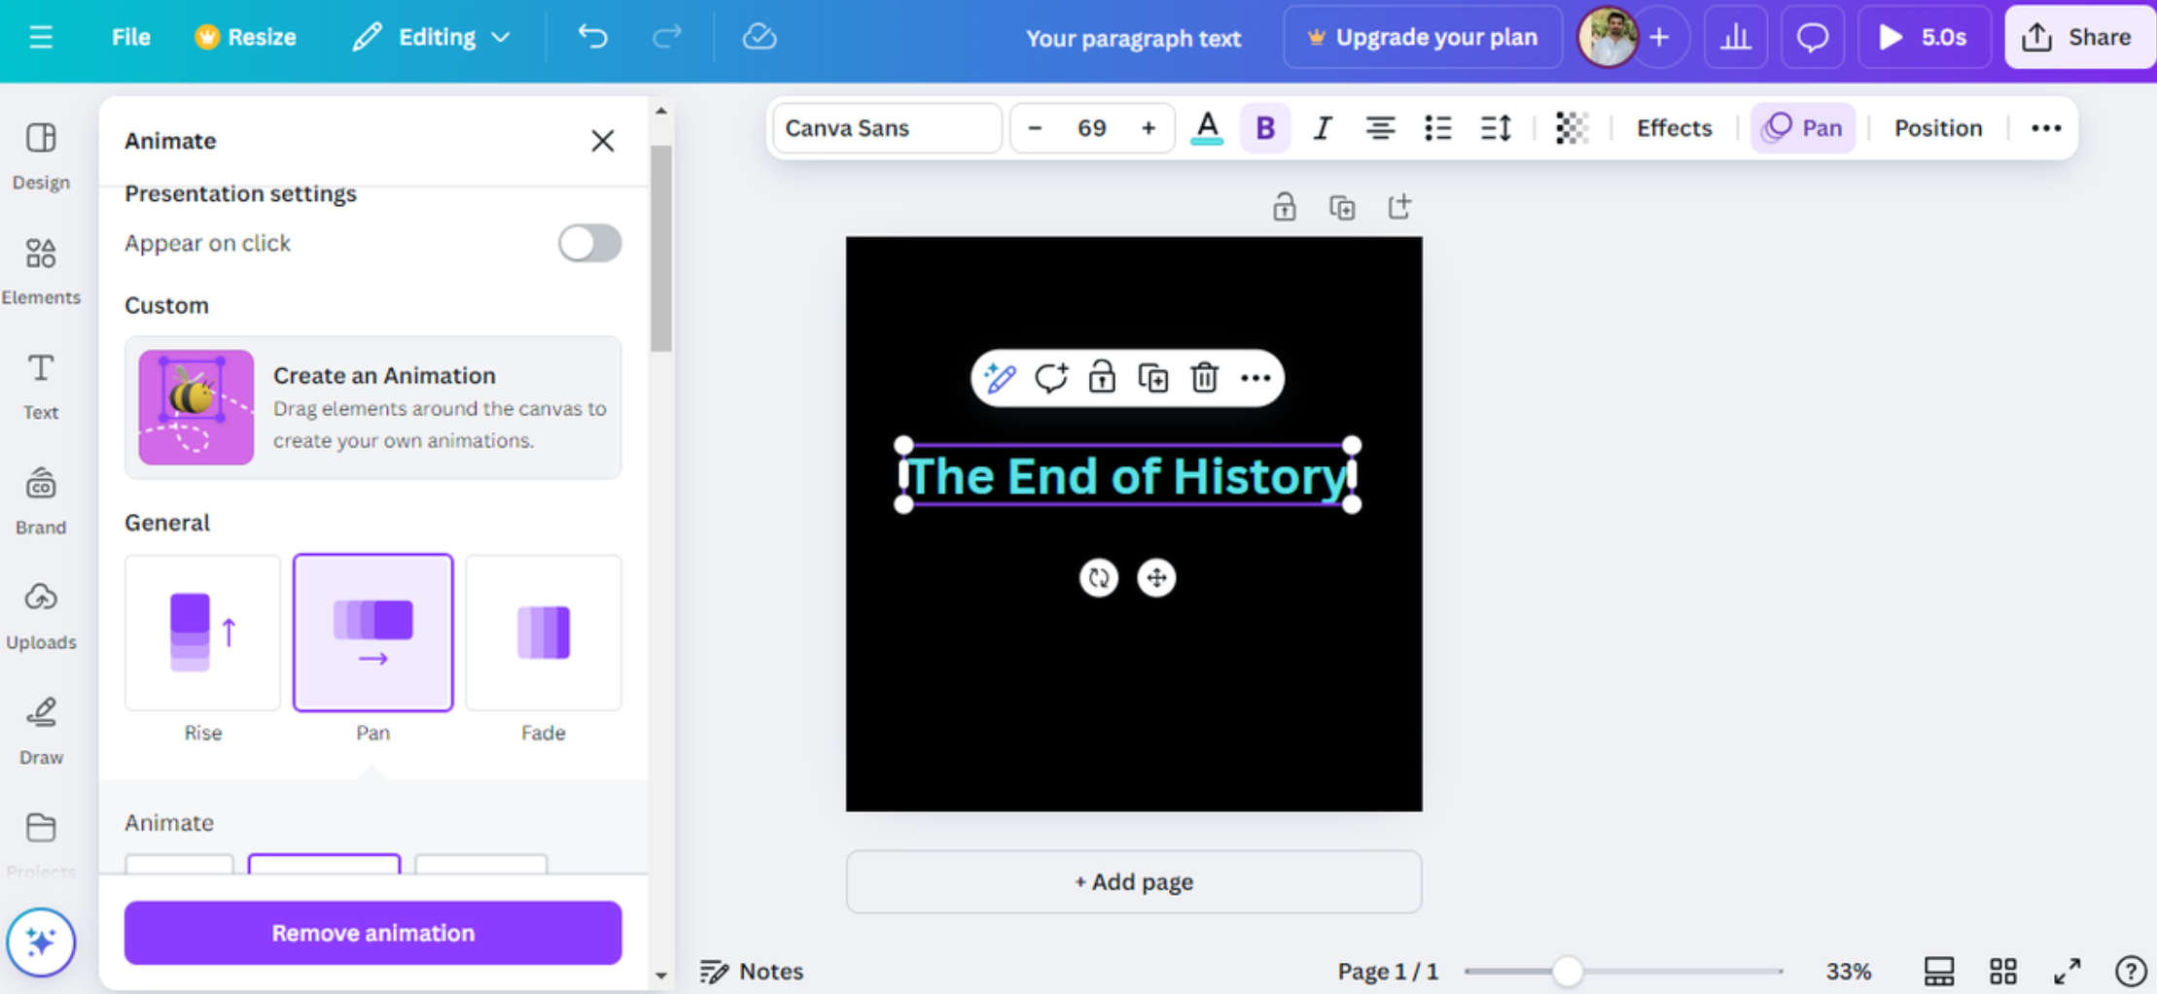Open the text color picker
This screenshot has width=2157, height=994.
pyautogui.click(x=1206, y=127)
